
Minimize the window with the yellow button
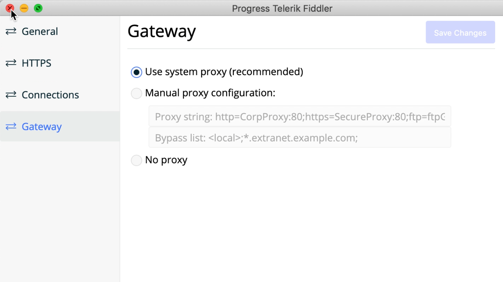24,8
